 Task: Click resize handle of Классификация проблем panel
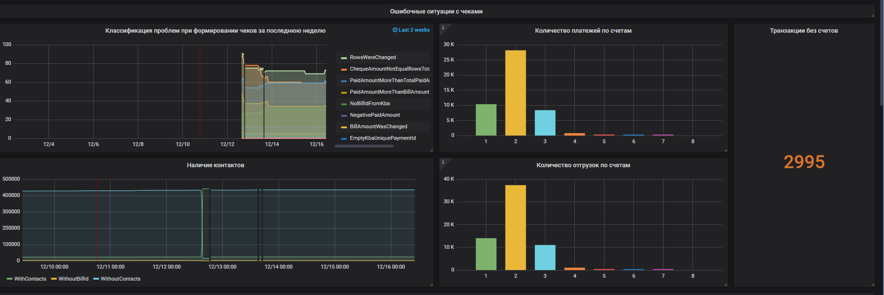431,150
